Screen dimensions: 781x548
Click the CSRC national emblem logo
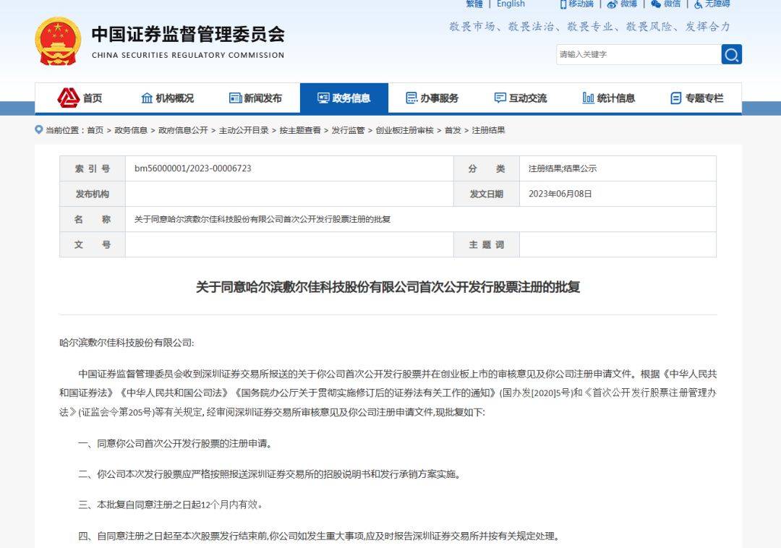point(58,41)
